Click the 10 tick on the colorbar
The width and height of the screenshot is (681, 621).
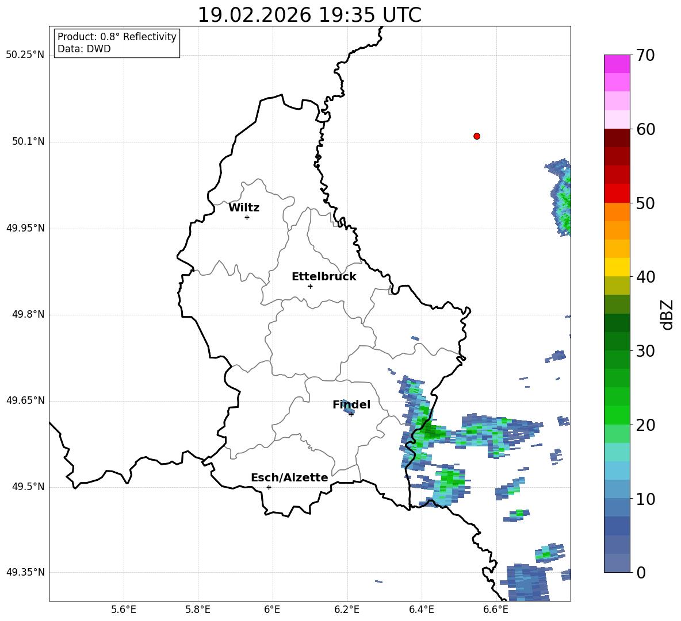pyautogui.click(x=646, y=499)
